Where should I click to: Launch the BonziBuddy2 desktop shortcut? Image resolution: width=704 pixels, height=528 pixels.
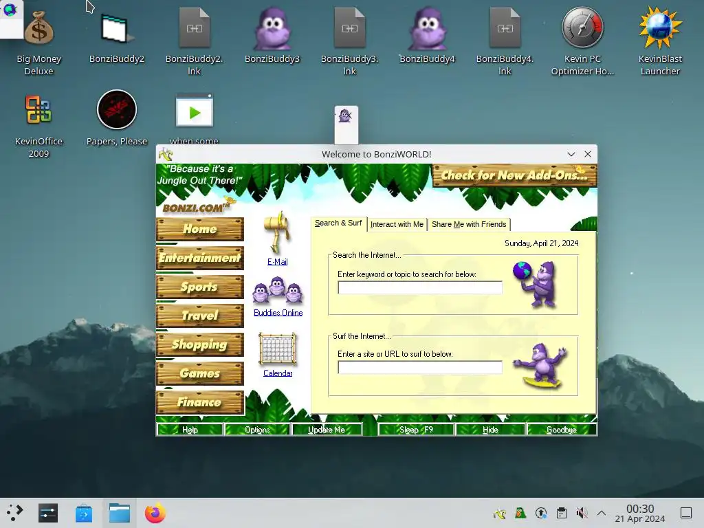116,29
